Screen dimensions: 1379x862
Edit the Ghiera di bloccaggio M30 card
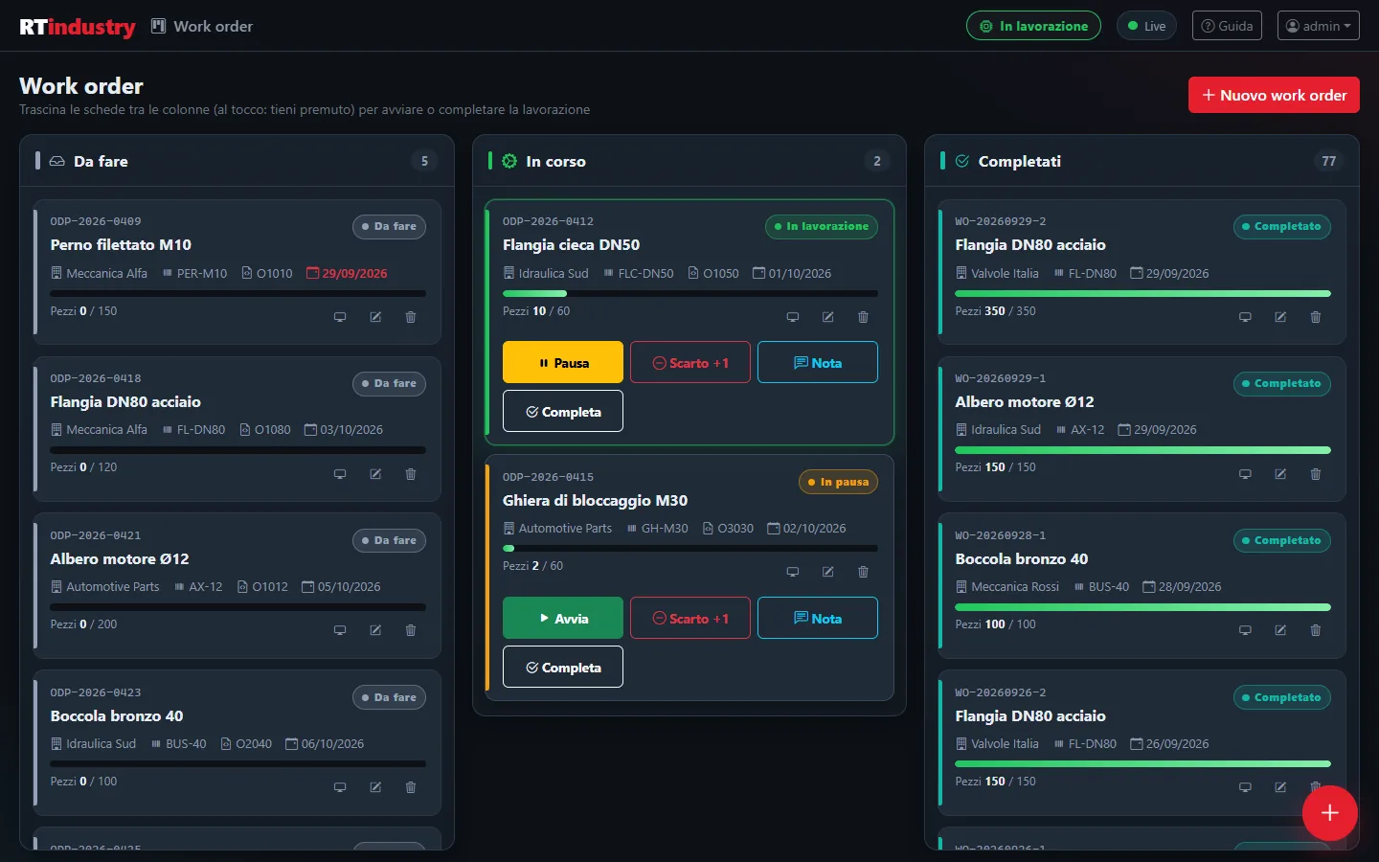(827, 572)
